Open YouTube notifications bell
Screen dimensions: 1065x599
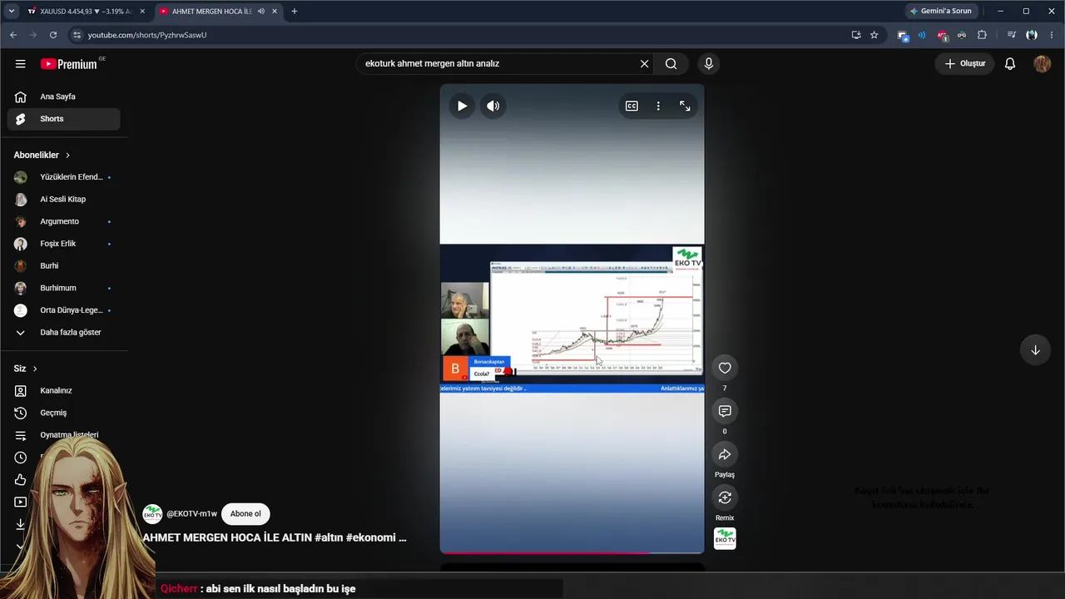click(x=1010, y=63)
